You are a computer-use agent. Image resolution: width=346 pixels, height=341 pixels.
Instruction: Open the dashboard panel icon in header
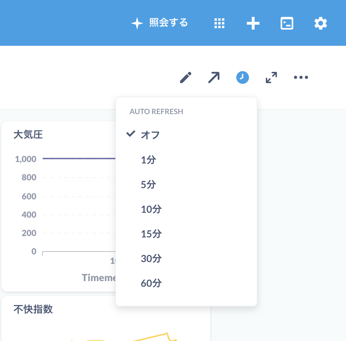click(287, 23)
